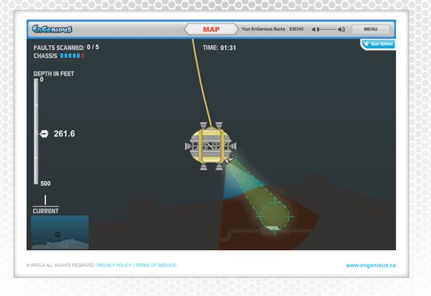Adjust the volume slider handle
Image resolution: width=431 pixels, height=296 pixels.
point(318,29)
